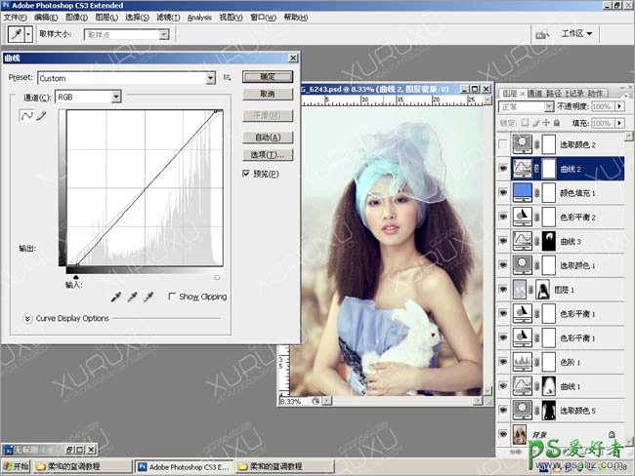
Task: Select the pencil draw-curve tool
Action: pyautogui.click(x=41, y=116)
